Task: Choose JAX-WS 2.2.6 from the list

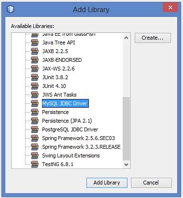Action: 58,69
